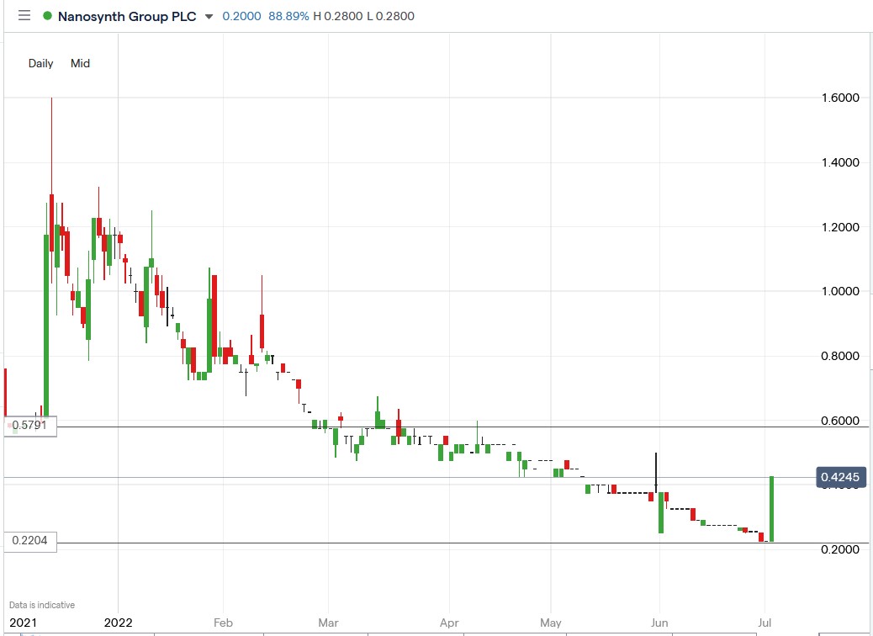The width and height of the screenshot is (873, 636).
Task: Click the 2022 label on time axis
Action: [118, 623]
